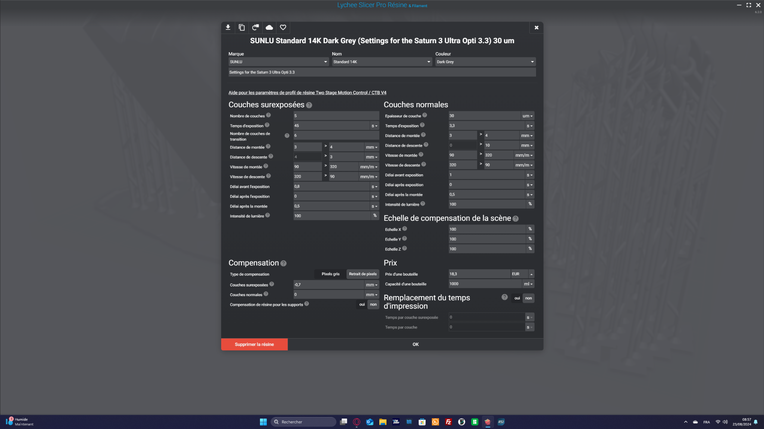Click help icon next to Epaisseur de couche

(x=425, y=115)
